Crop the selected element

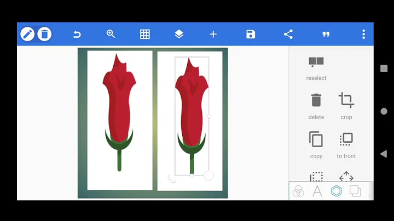[346, 100]
